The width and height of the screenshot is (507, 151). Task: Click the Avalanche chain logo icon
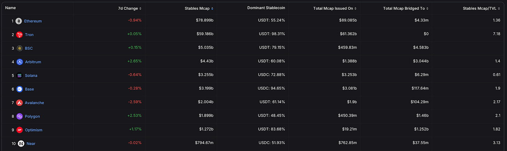click(x=19, y=103)
